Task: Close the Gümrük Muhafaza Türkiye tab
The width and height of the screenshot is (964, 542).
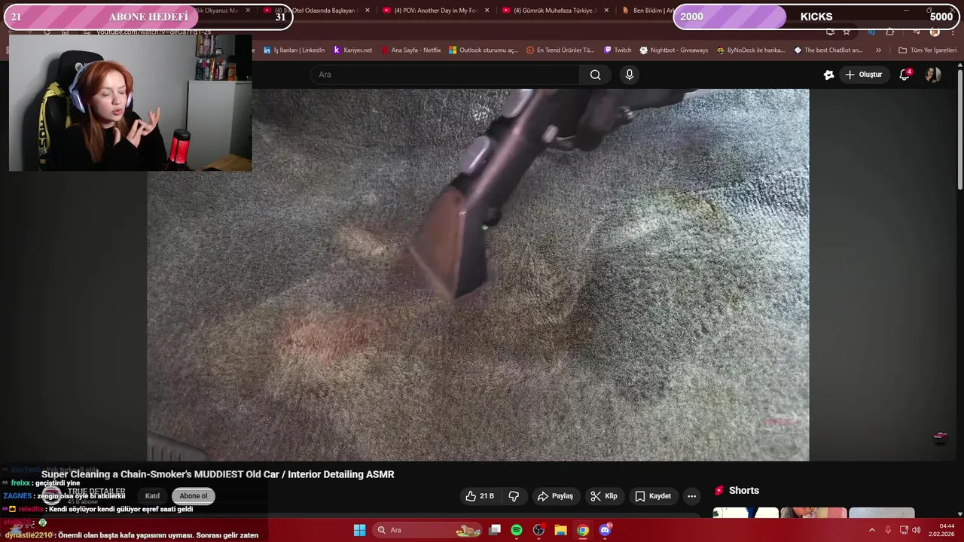Action: [x=606, y=11]
